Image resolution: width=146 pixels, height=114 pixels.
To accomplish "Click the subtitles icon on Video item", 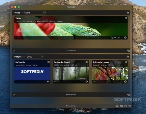I will (x=122, y=38).
